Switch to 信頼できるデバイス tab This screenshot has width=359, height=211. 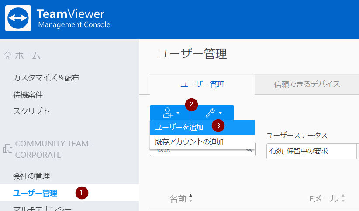(x=307, y=84)
